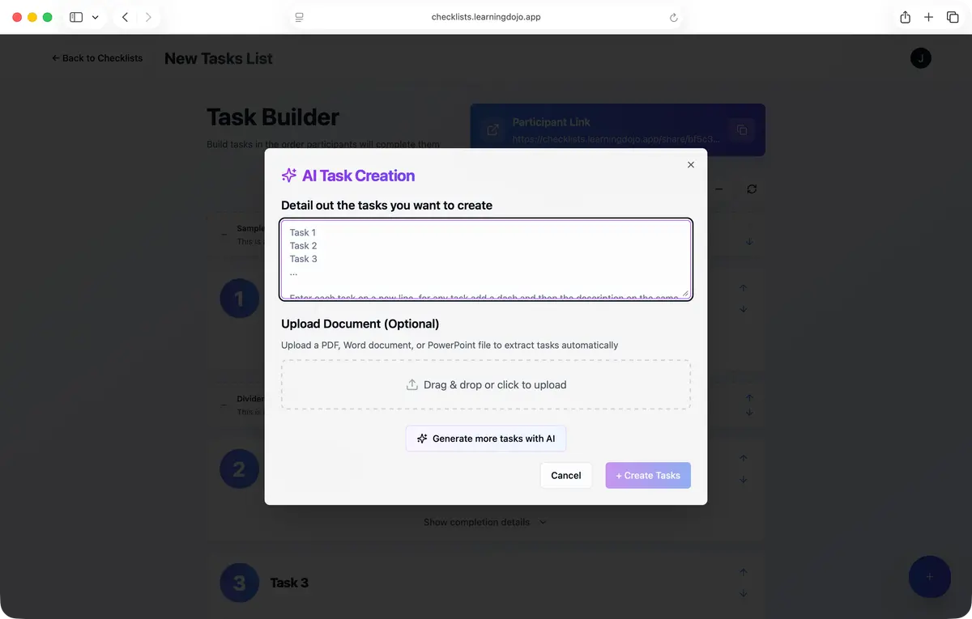Open the user avatar menu labeled J

tap(920, 57)
